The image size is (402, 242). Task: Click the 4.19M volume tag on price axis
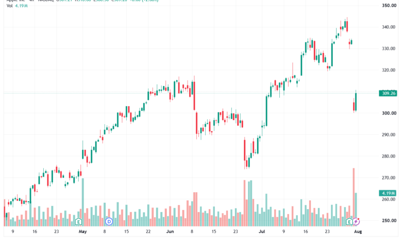point(388,193)
